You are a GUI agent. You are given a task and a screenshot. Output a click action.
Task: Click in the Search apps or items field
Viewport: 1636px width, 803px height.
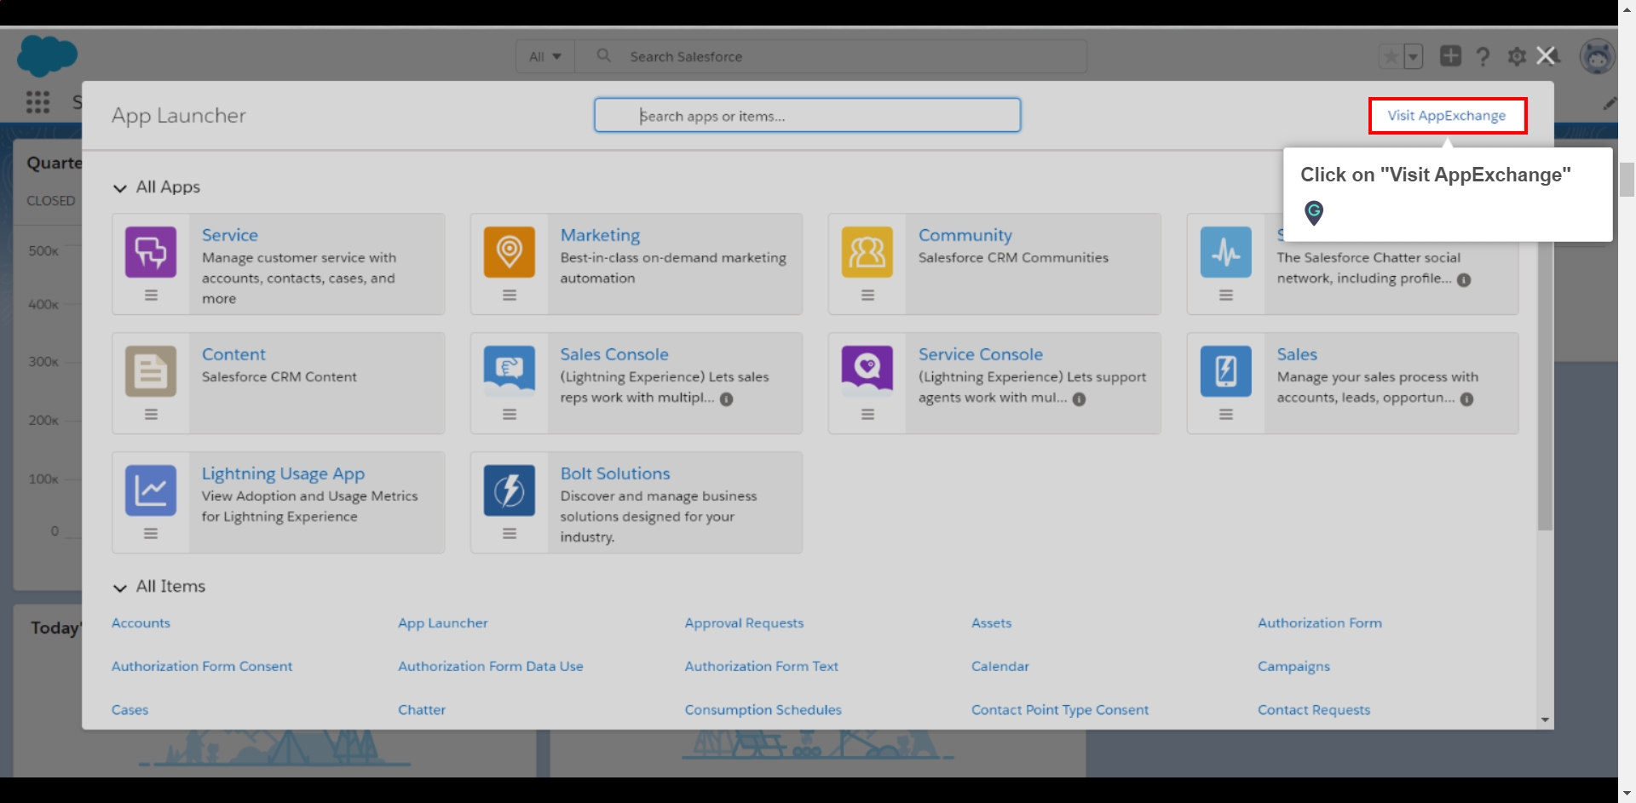pos(807,115)
